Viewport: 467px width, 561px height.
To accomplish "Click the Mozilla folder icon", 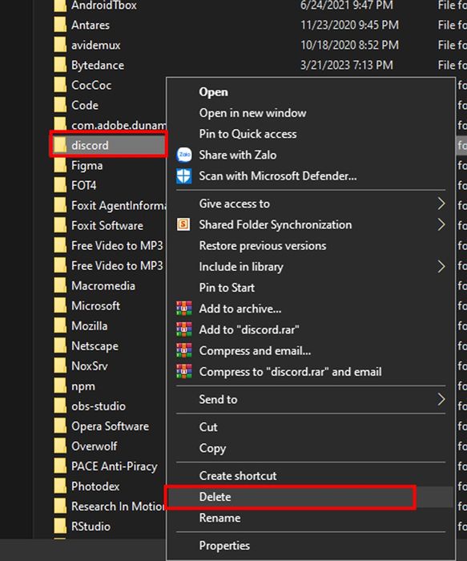I will [60, 326].
